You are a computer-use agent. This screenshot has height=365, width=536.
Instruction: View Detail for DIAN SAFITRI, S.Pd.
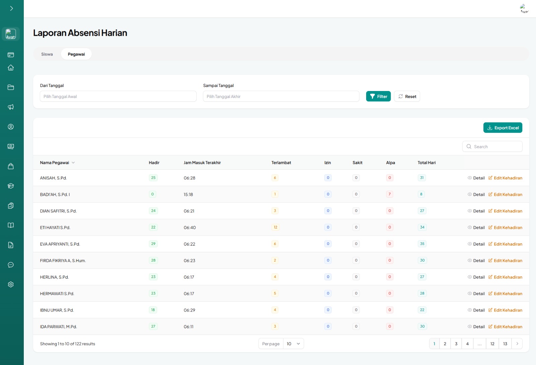[476, 211]
